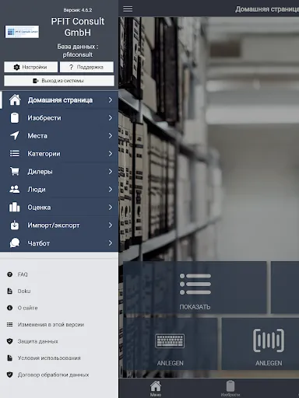The image size is (299, 398).
Task: Select the bottom Изобрести clipboard tab
Action: pyautogui.click(x=230, y=388)
